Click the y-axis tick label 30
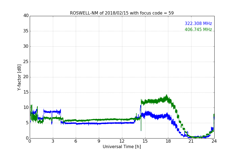Viewport: 238px width, 158px height. tap(26, 46)
